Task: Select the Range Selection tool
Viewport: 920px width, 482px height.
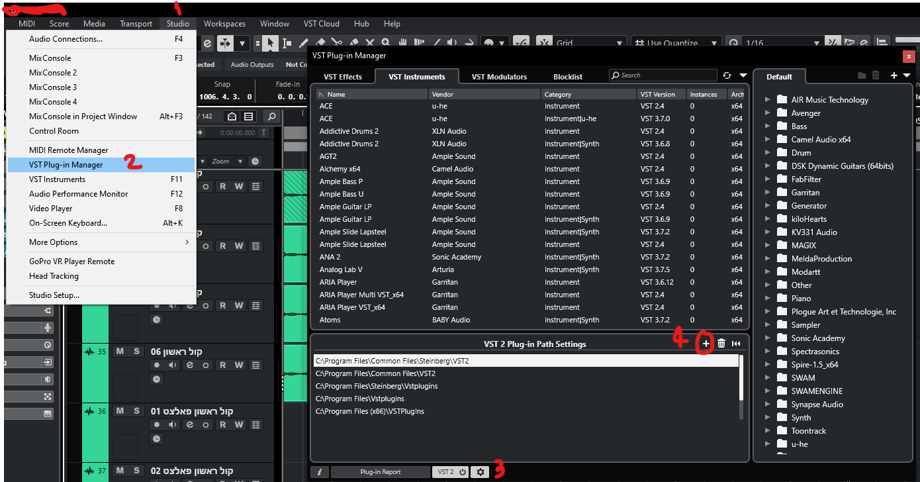Action: point(287,43)
